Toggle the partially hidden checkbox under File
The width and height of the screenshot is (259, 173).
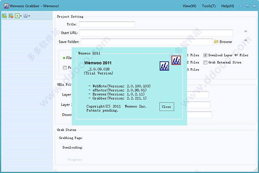(65, 67)
